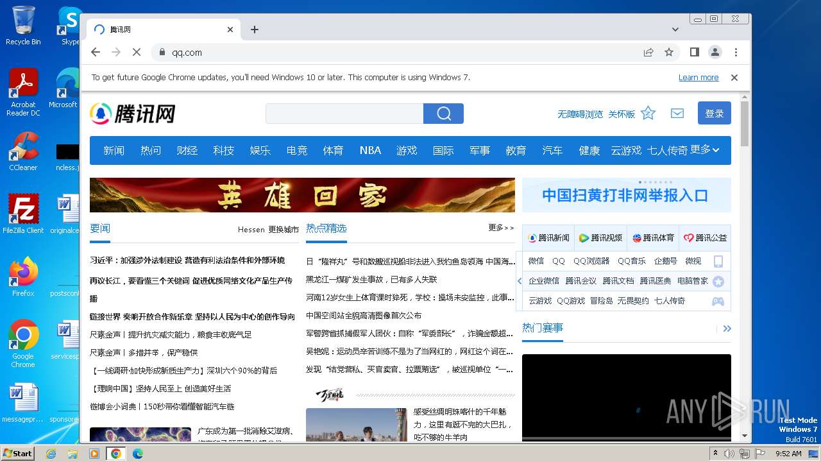
Task: Select the 热点精选 tab
Action: [x=326, y=228]
